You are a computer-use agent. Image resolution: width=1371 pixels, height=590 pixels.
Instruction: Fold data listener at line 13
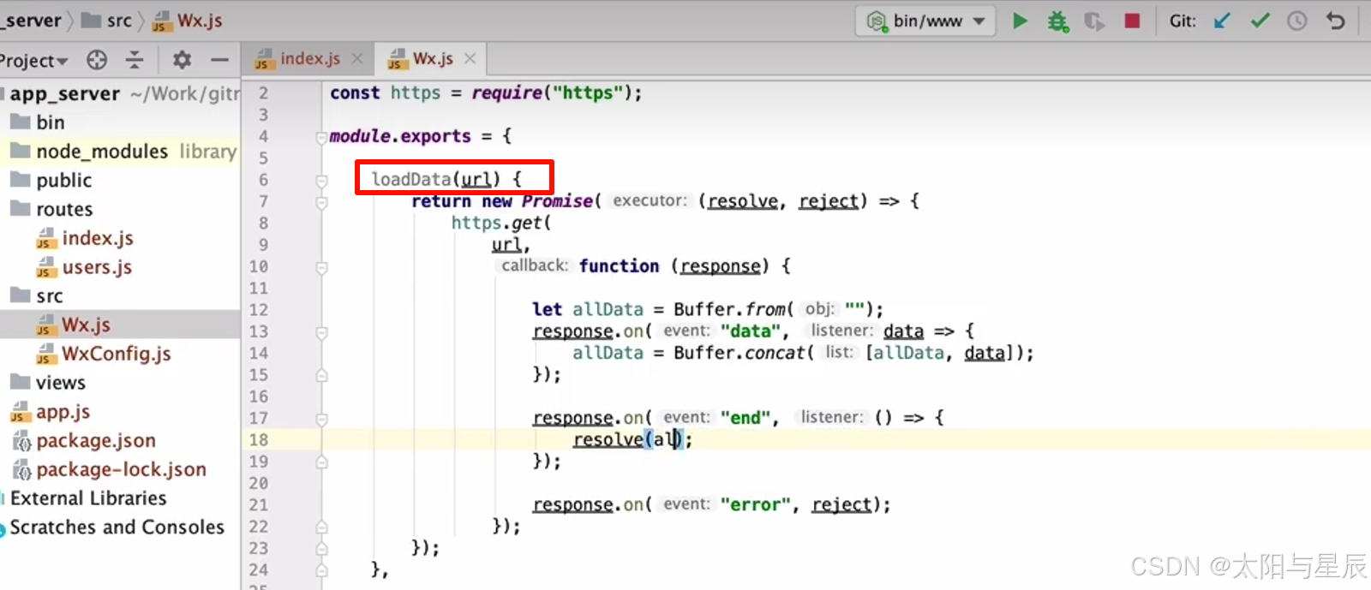point(321,332)
